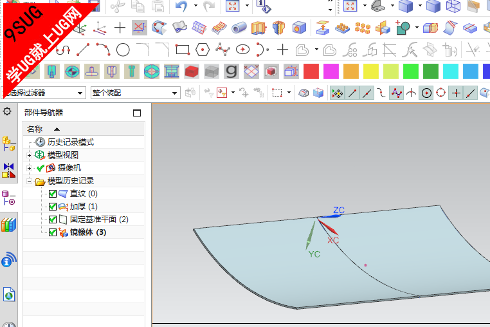The image size is (490, 327).
Task: Open dropdown arrow next to offset curve tool
Action: point(316,50)
